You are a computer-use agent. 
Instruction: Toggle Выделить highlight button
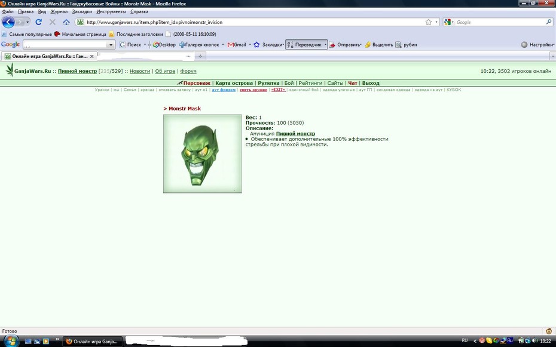pyautogui.click(x=378, y=45)
